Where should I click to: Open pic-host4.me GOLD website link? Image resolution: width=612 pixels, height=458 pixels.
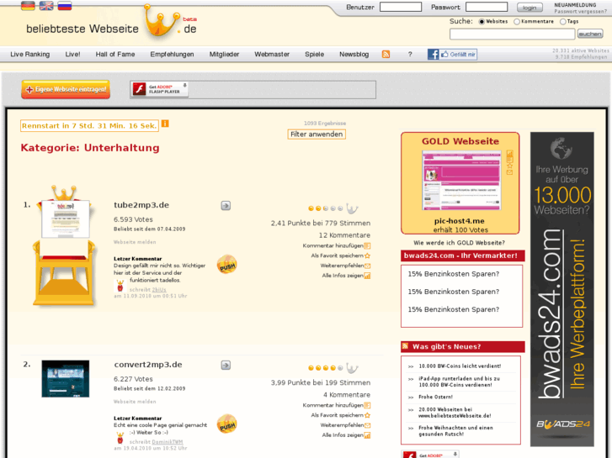pos(460,221)
